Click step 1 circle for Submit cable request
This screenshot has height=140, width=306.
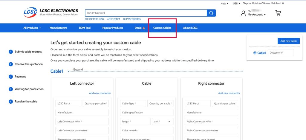click(11, 52)
